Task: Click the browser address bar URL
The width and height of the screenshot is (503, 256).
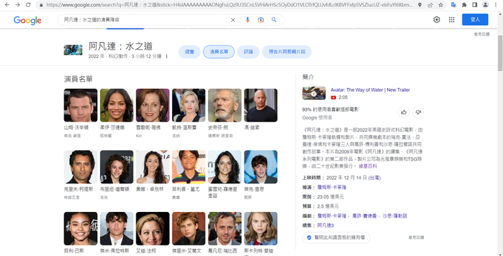Action: 229,5
